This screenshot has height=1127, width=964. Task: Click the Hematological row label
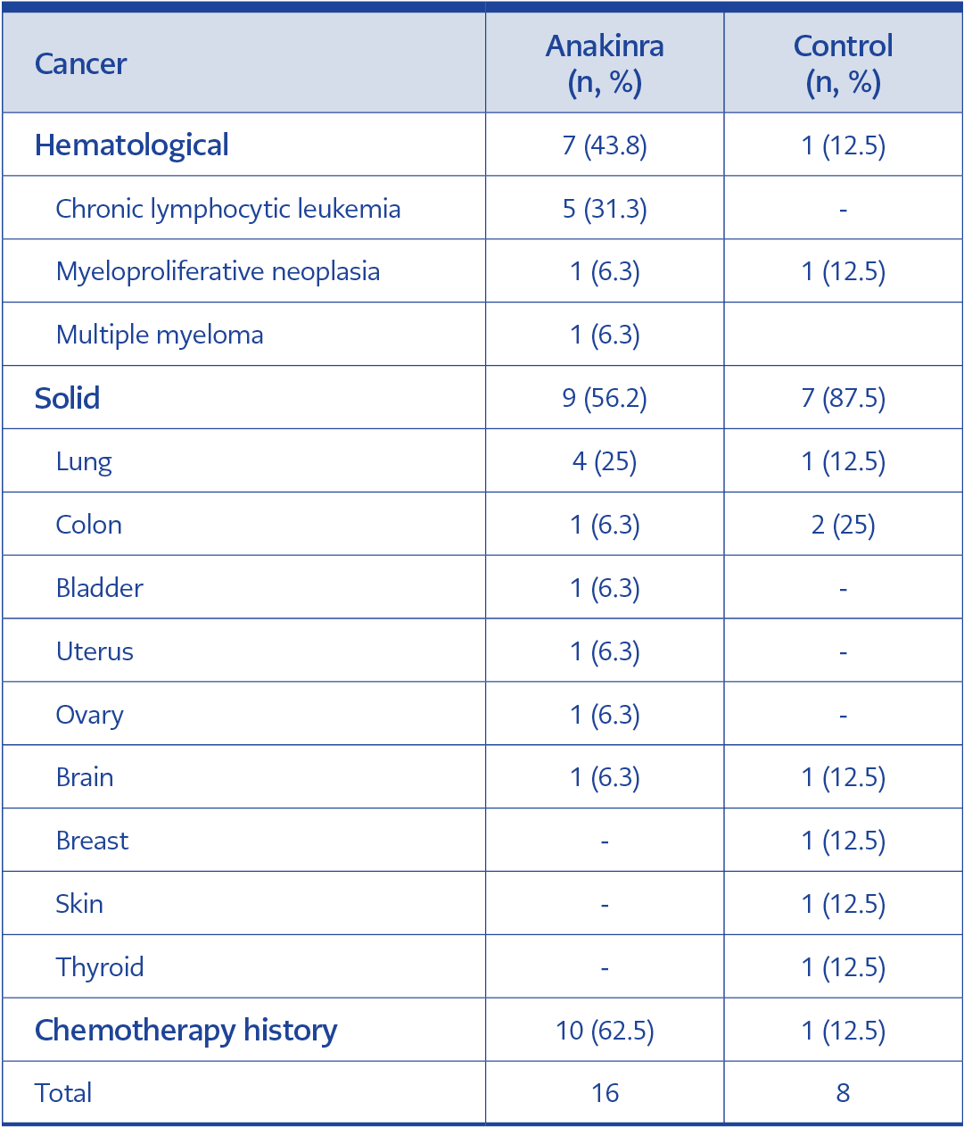click(x=132, y=145)
